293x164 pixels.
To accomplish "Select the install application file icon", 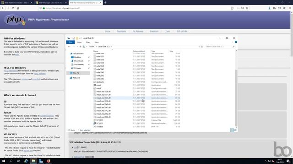I will 95,85.
